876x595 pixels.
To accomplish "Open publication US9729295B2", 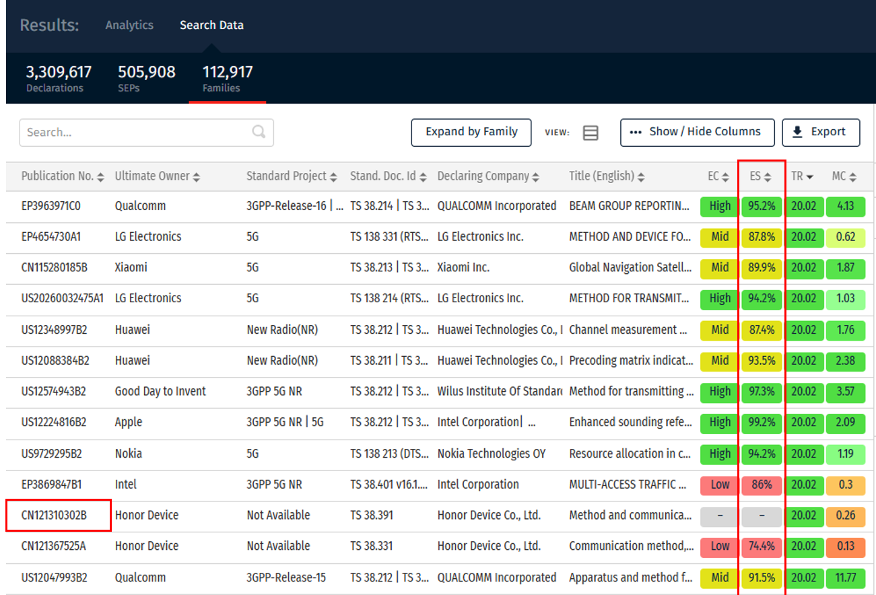I will coord(51,454).
